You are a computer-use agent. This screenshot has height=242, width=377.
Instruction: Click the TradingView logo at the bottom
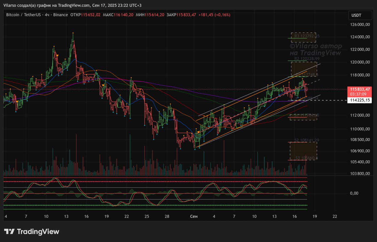coord(32,231)
